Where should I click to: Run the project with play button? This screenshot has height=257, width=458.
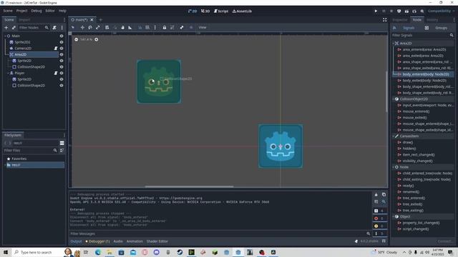click(x=376, y=11)
